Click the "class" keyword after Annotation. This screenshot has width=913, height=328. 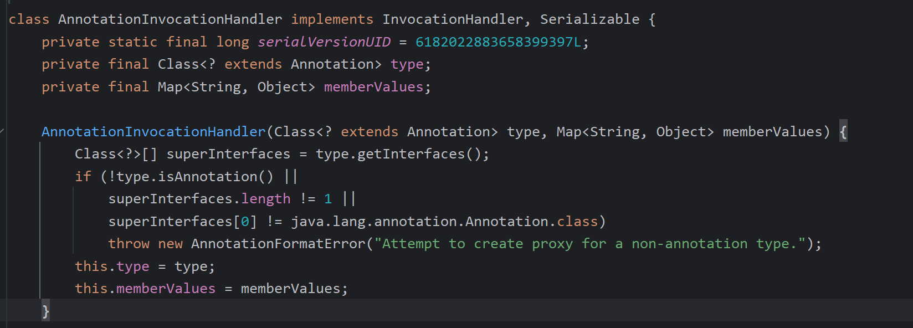pyautogui.click(x=577, y=222)
